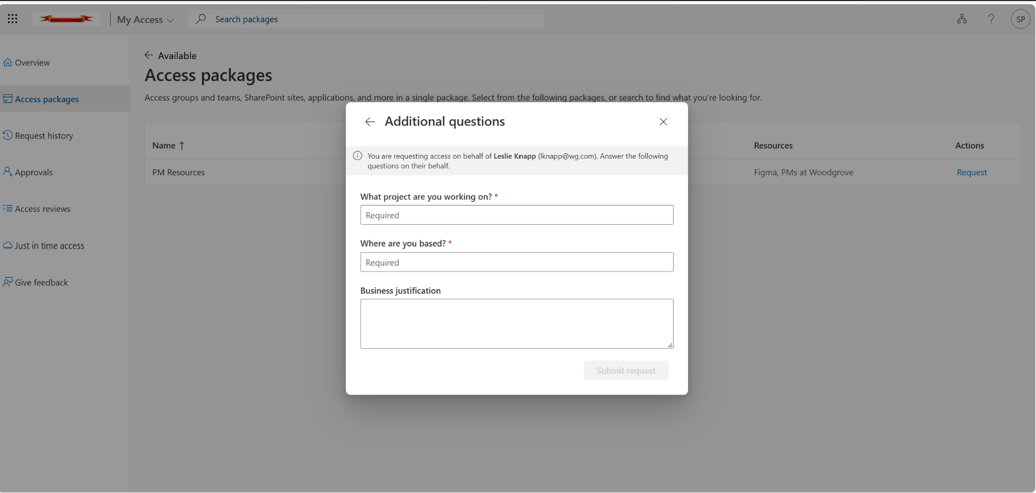Click the Give feedback icon
Viewport: 1036px width, 493px height.
7,282
